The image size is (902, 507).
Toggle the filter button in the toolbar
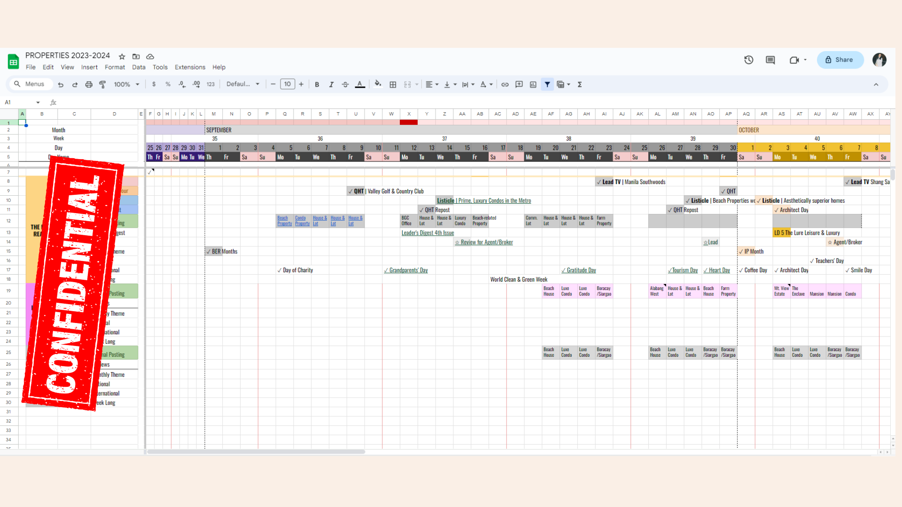click(547, 84)
